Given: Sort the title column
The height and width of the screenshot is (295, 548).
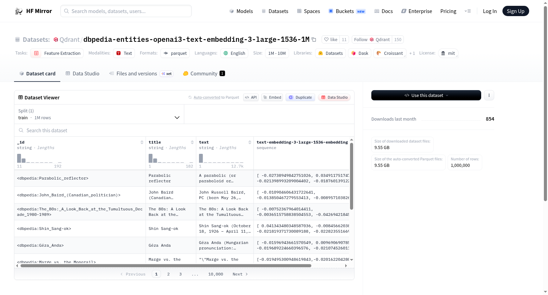Looking at the screenshot, I should tap(192, 142).
